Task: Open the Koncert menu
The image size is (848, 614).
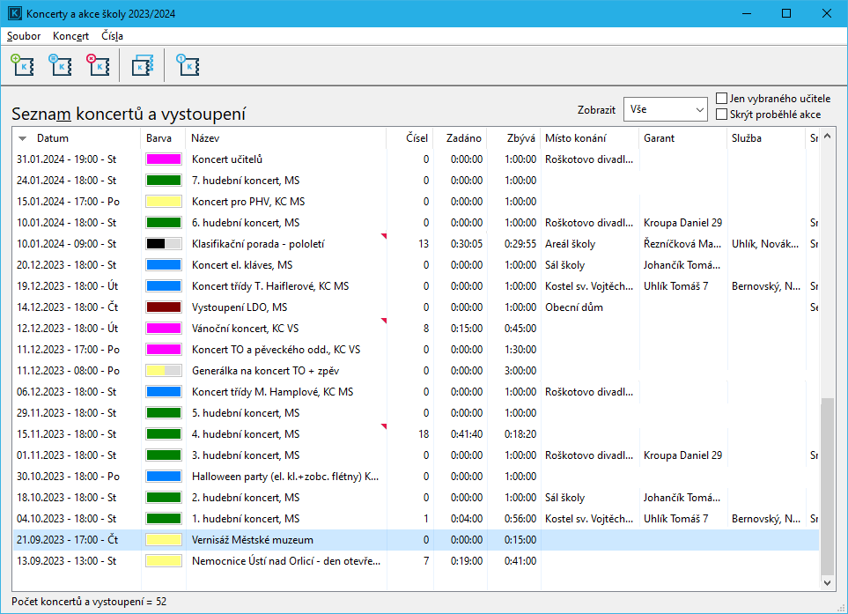Action: point(70,36)
